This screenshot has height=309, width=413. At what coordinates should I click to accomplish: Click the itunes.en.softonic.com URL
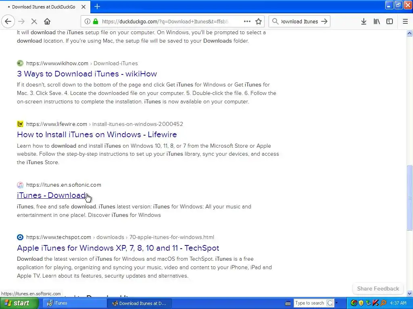[x=63, y=185]
